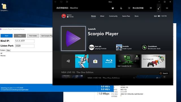The width and height of the screenshot is (181, 102).
Task: Select the Folders tab in streaming server
Action: pos(3,50)
